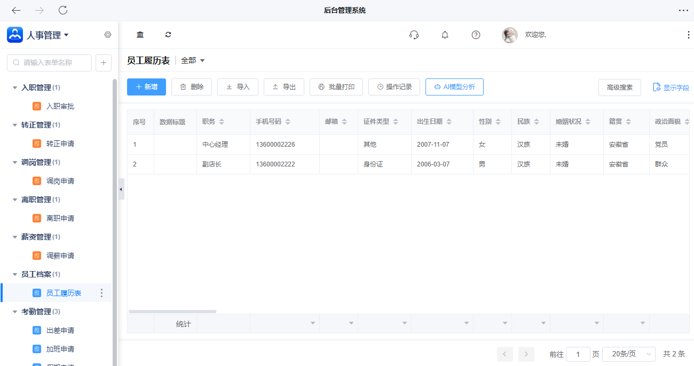Collapse the 入职管理 tree group
Image resolution: width=694 pixels, height=366 pixels.
pyautogui.click(x=15, y=87)
